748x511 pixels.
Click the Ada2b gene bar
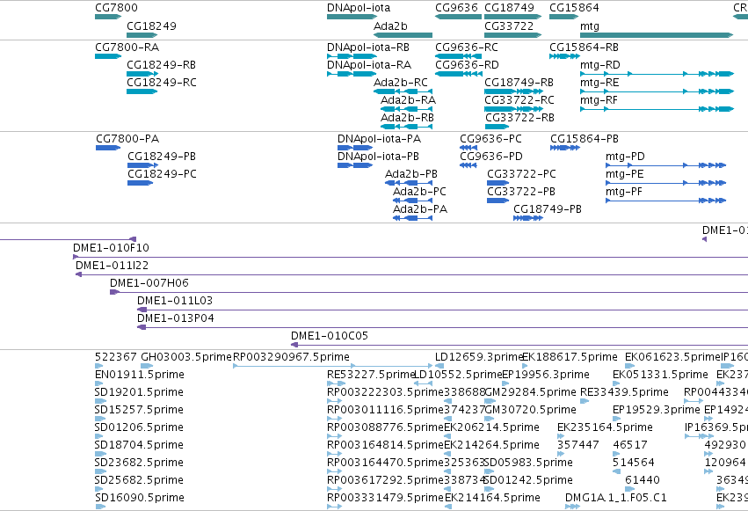click(x=403, y=35)
